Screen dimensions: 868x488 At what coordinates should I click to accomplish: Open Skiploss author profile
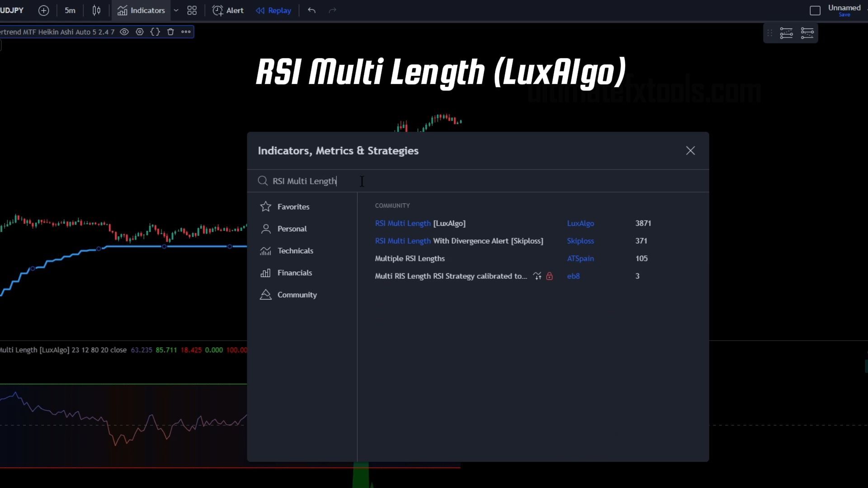[x=580, y=241]
